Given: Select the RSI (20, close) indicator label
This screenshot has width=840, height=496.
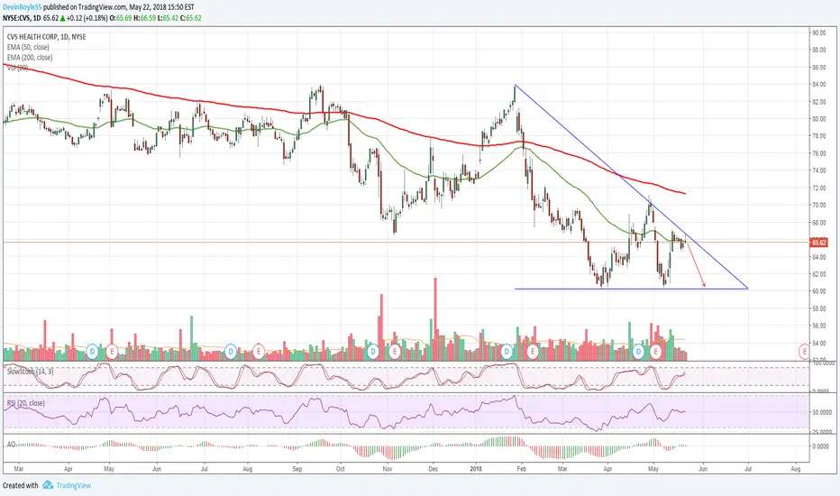Looking at the screenshot, I should tap(26, 403).
